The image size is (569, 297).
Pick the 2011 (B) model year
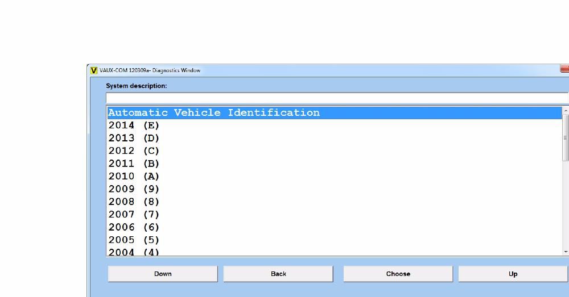(134, 164)
